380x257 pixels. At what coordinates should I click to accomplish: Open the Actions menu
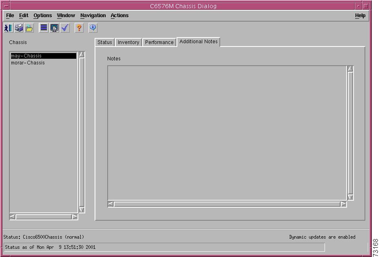pyautogui.click(x=120, y=16)
